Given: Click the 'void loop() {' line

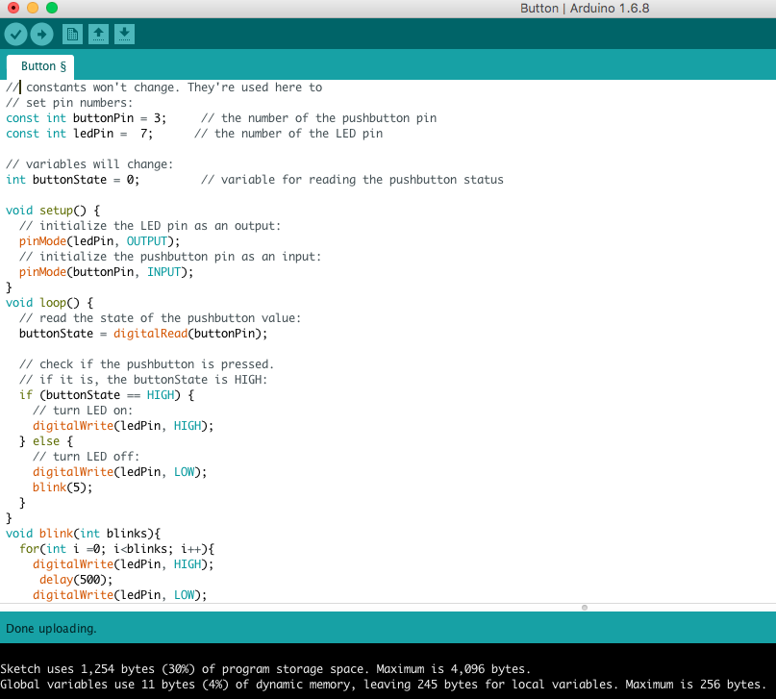Looking at the screenshot, I should coord(49,303).
